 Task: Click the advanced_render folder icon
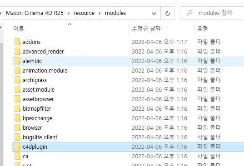click(x=17, y=51)
